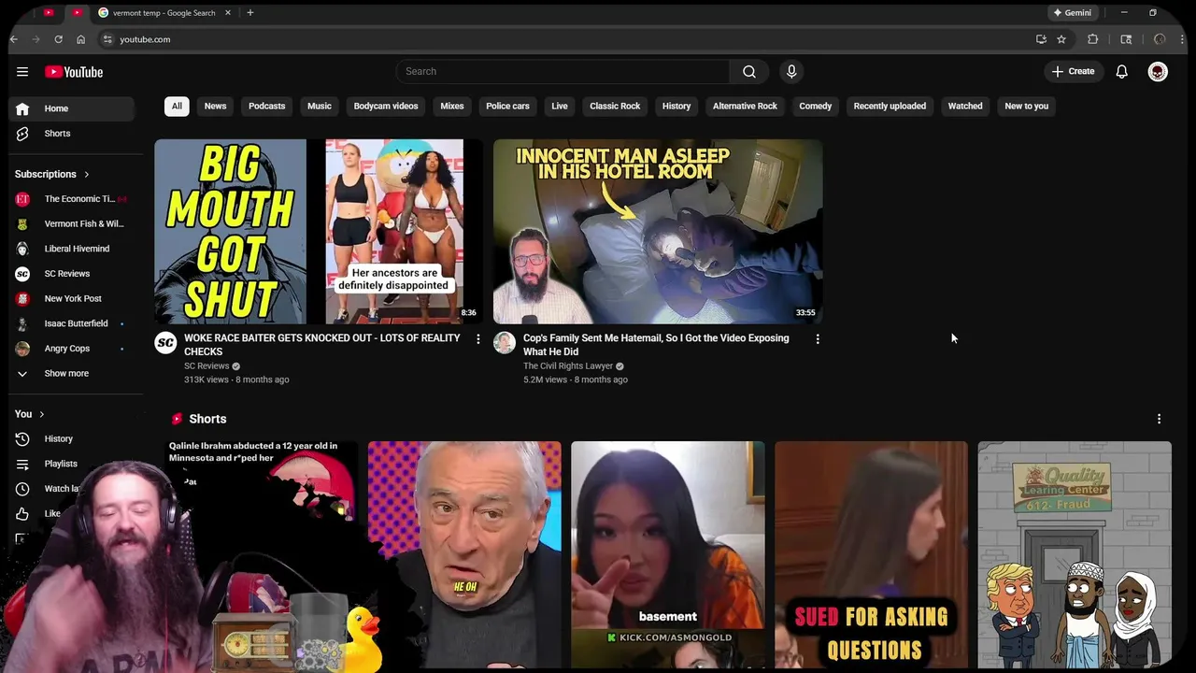Open the Robert De Niro short
Viewport: 1196px width, 673px height.
464,555
